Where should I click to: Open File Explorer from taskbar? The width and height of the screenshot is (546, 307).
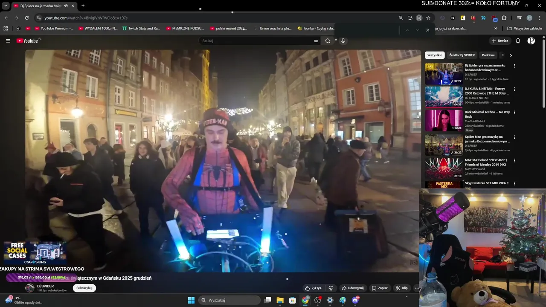coord(280,300)
